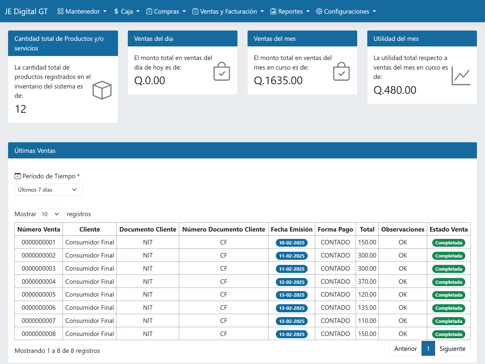Click the box icon in products card
Viewport: 485px width, 364px height.
(x=102, y=90)
